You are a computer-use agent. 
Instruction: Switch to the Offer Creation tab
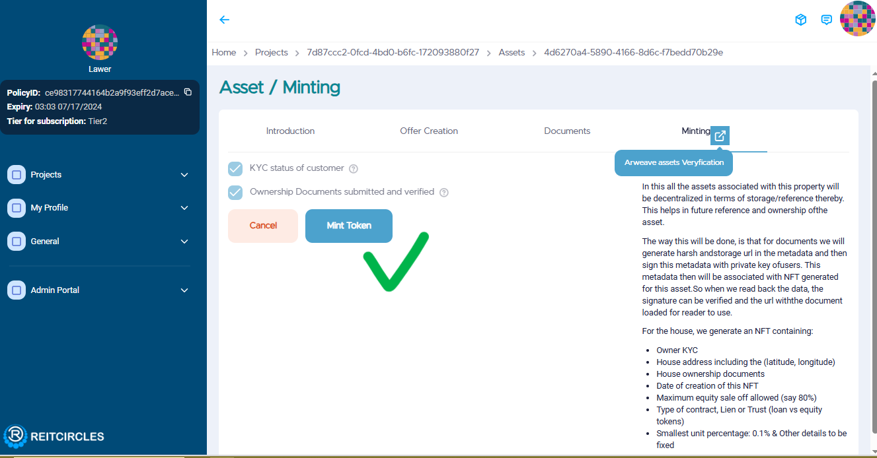(429, 131)
